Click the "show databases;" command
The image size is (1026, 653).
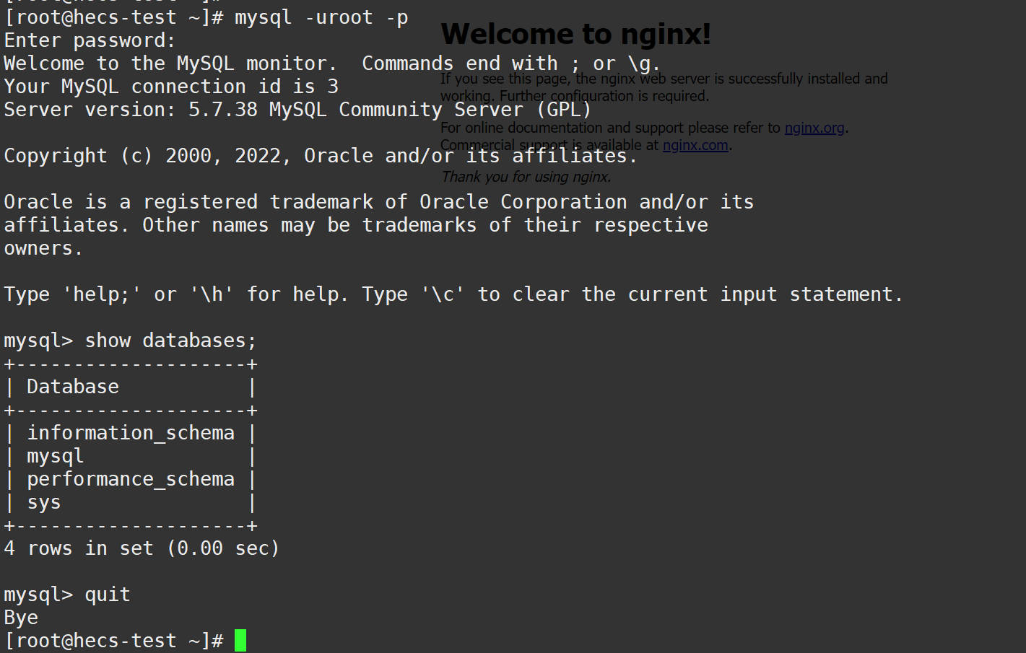[170, 341]
